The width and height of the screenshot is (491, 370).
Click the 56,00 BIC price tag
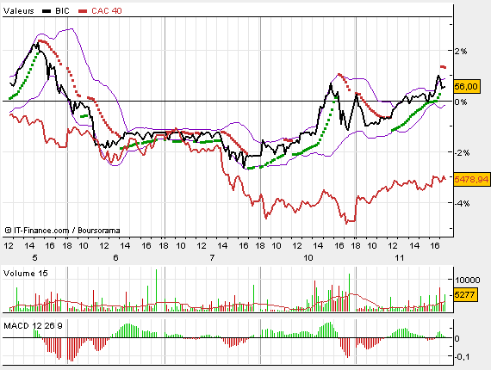(466, 87)
